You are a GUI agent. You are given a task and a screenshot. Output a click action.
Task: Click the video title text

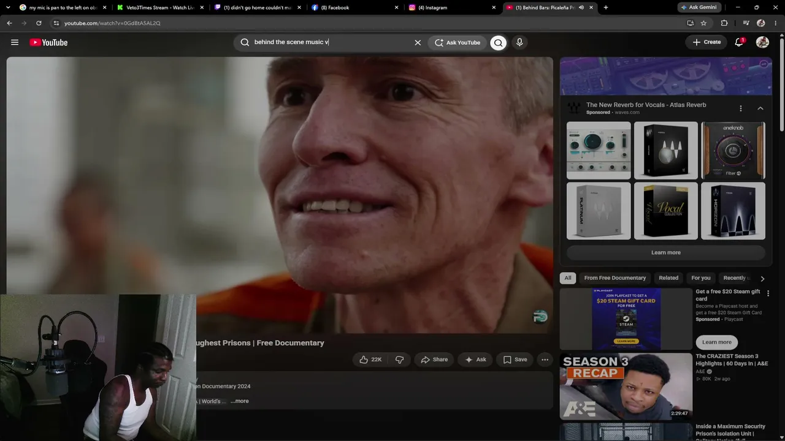point(260,343)
